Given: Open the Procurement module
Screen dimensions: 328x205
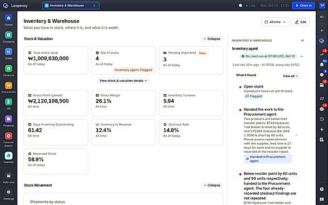Looking at the screenshot, I should (8, 87).
